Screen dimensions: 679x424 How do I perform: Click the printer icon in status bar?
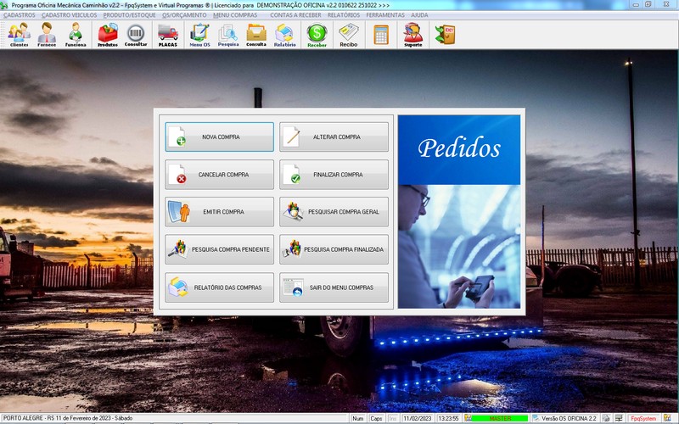coord(606,418)
